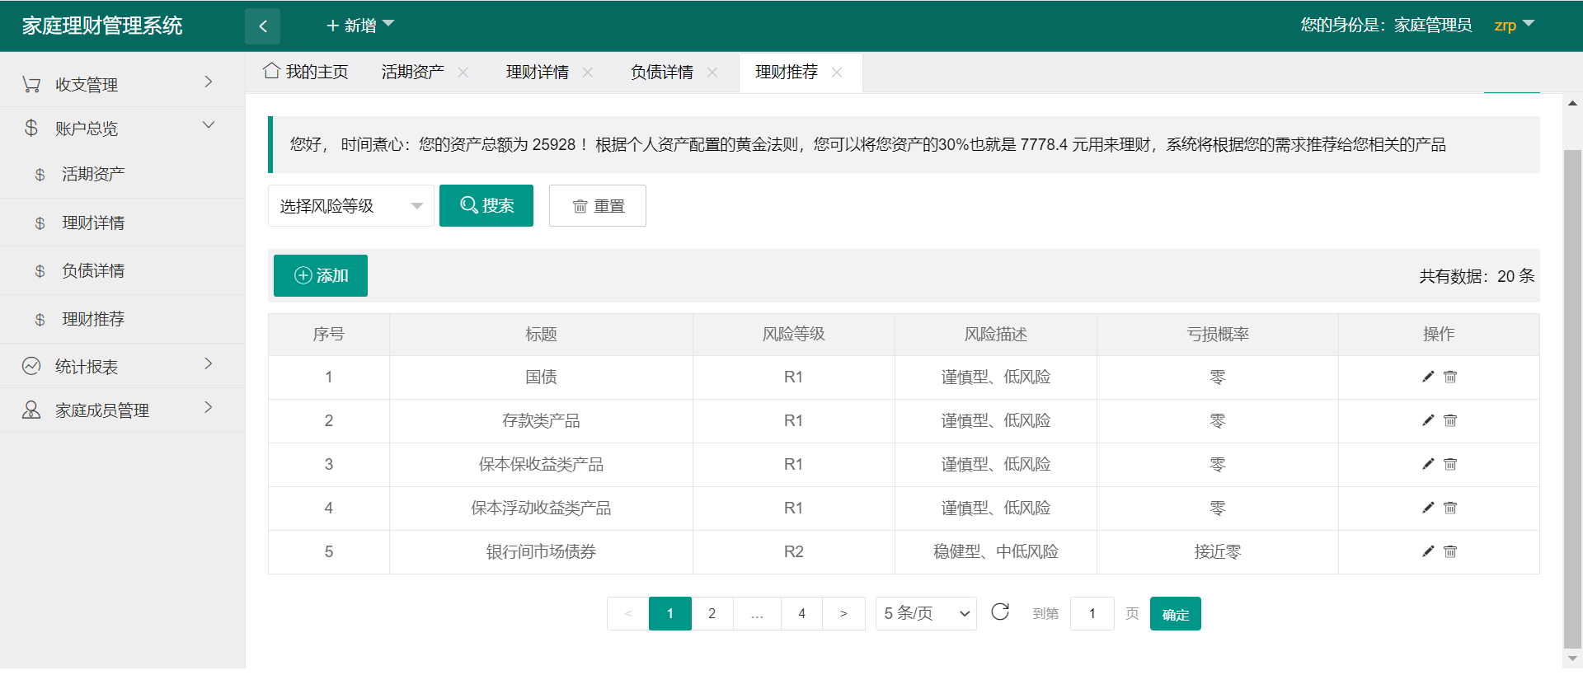This screenshot has height=675, width=1583.
Task: Click the 确定 page jump button
Action: click(1176, 613)
